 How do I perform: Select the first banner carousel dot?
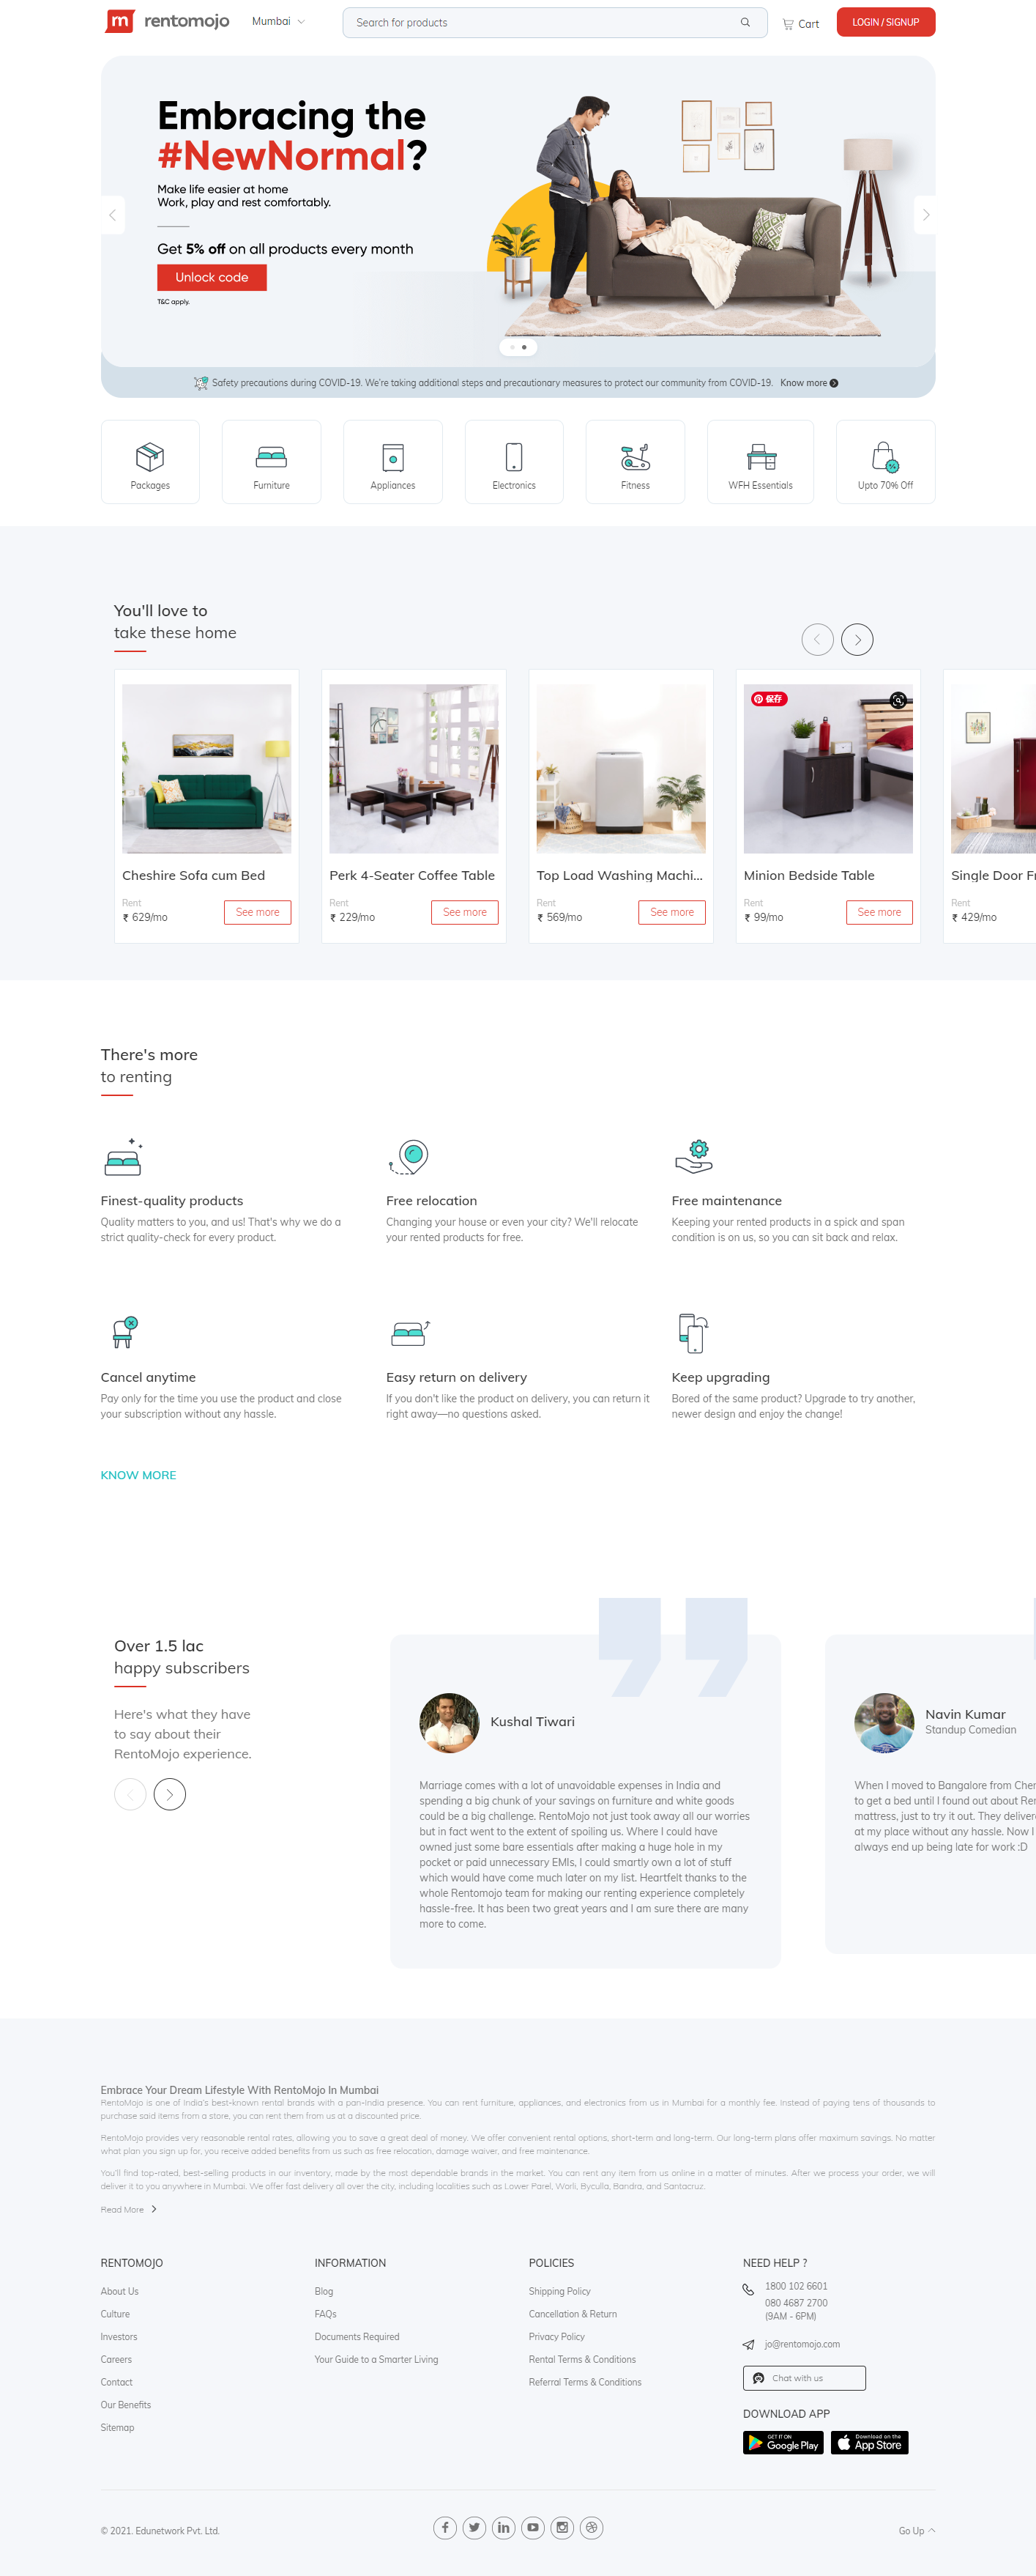click(513, 347)
